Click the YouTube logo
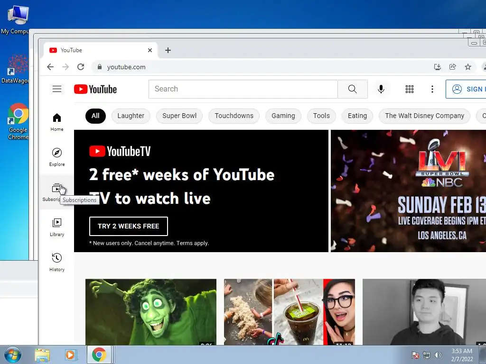 (95, 89)
